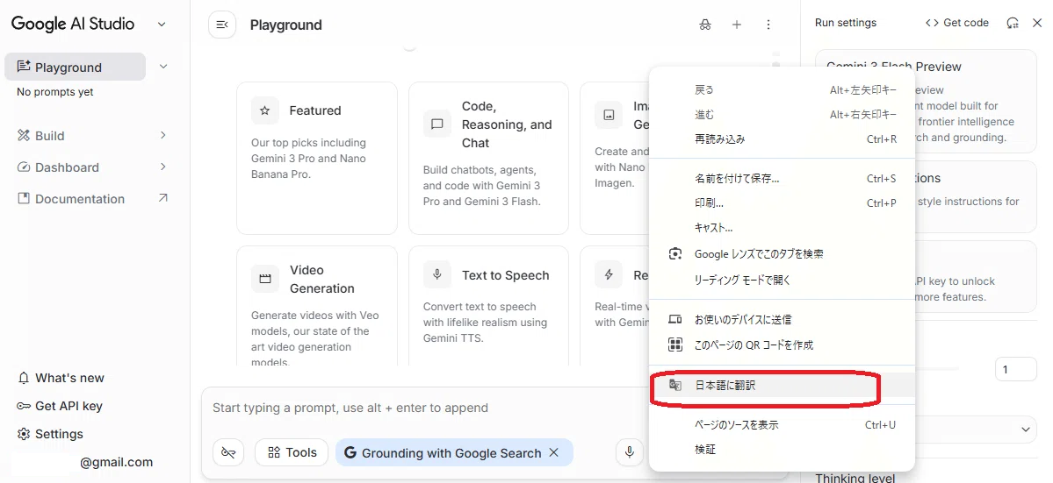Click the send-to-device icon in context menu

click(x=674, y=320)
